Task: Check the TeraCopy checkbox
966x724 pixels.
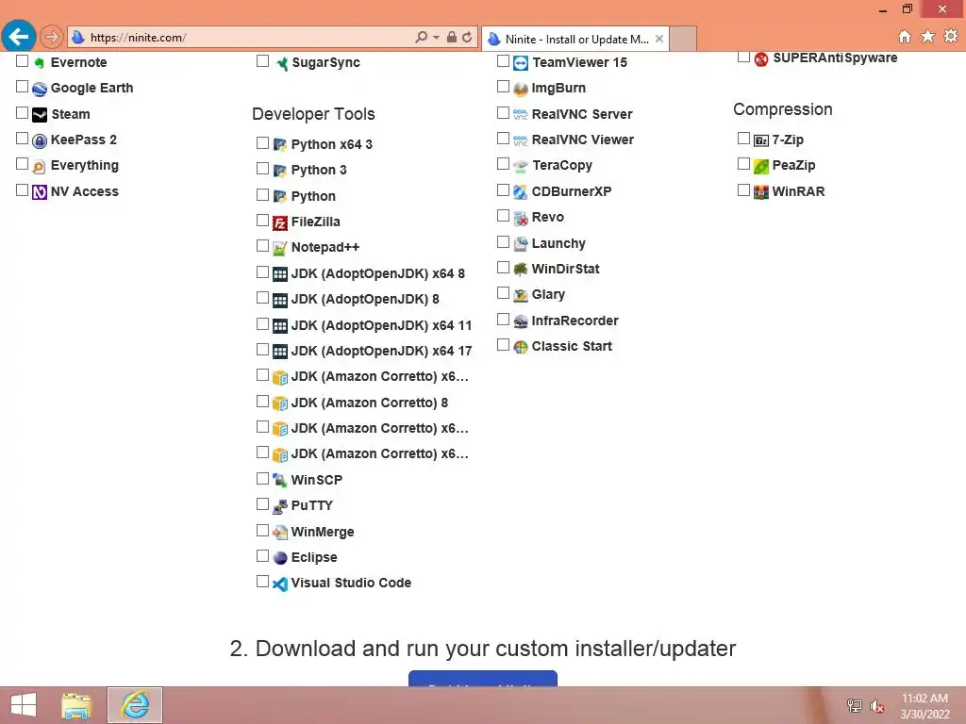Action: click(504, 164)
